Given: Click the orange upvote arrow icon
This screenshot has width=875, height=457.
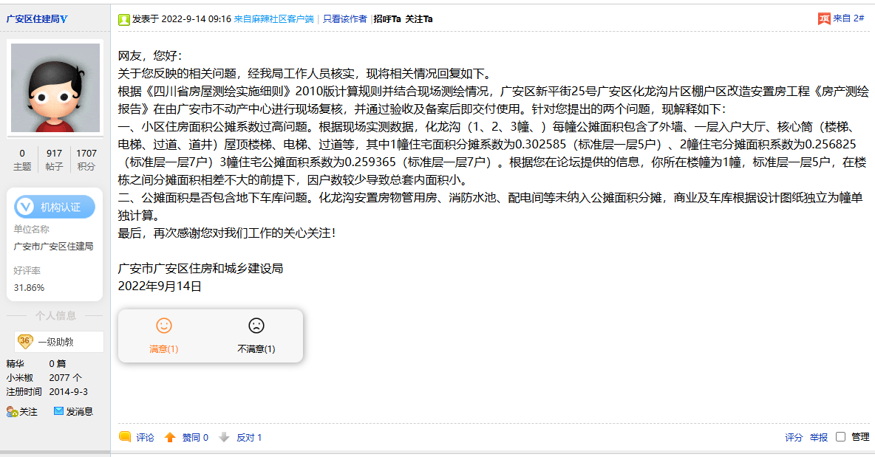Looking at the screenshot, I should pos(170,437).
